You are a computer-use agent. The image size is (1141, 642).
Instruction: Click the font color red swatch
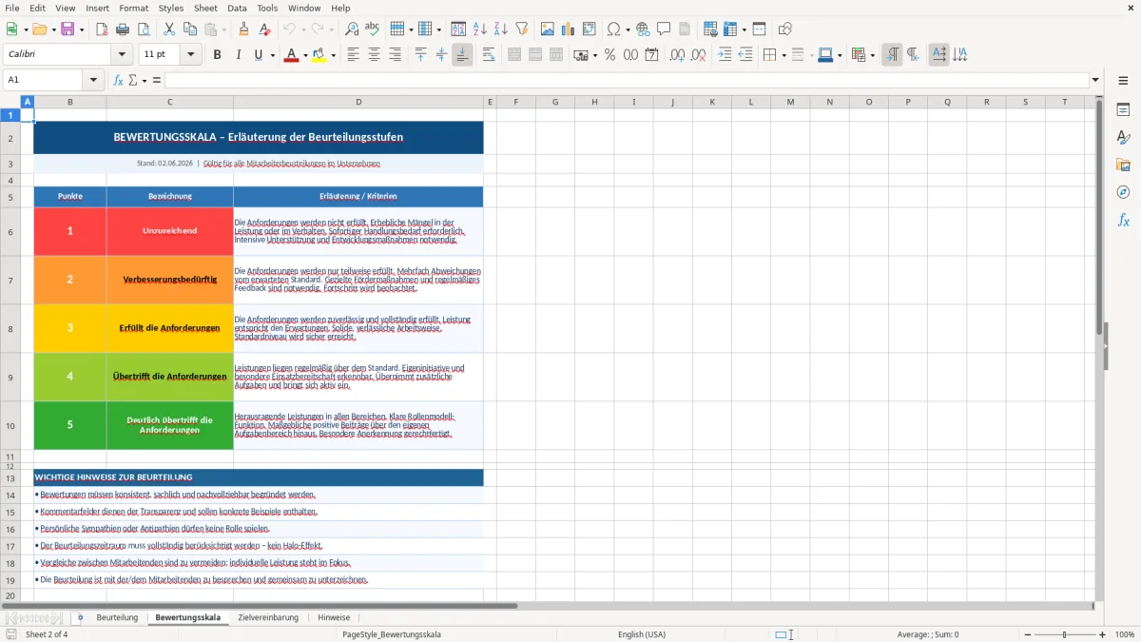pyautogui.click(x=290, y=55)
